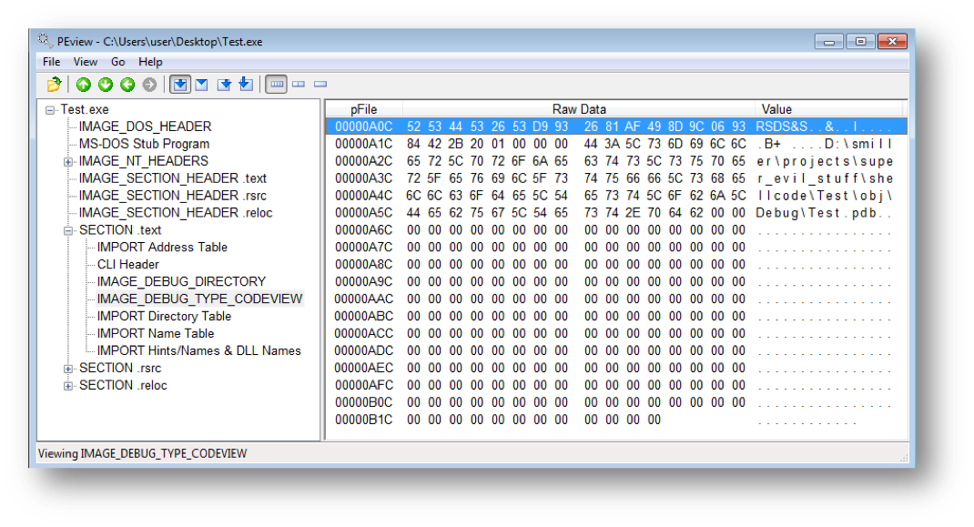Select the fourth address view toolbar icon
This screenshot has height=527, width=974.
[x=246, y=84]
